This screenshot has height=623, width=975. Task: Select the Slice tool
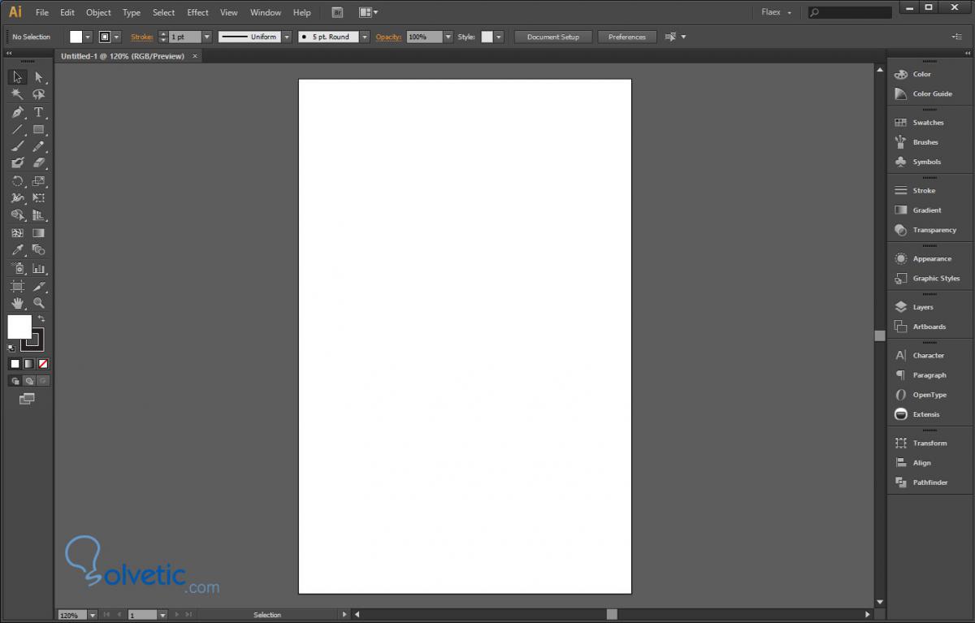pyautogui.click(x=38, y=286)
